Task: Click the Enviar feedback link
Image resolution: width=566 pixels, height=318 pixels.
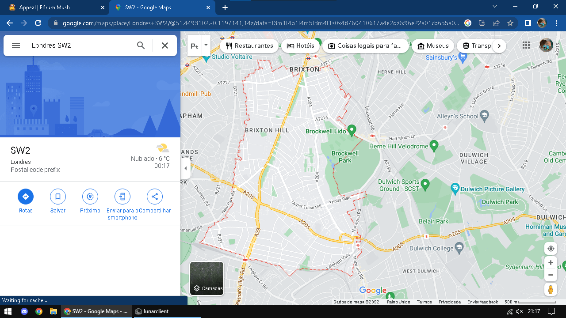Action: (x=482, y=302)
